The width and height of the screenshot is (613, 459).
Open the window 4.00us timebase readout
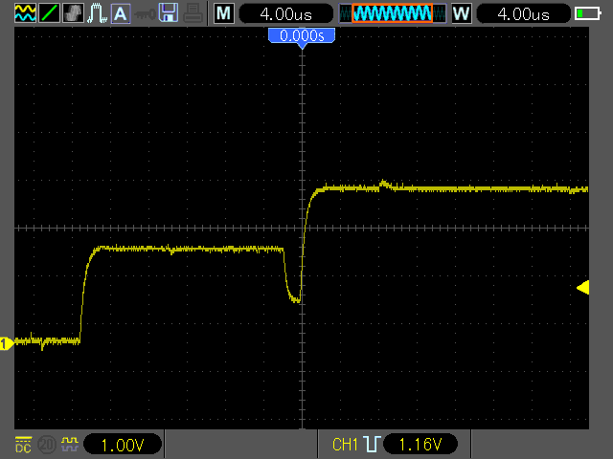[524, 14]
